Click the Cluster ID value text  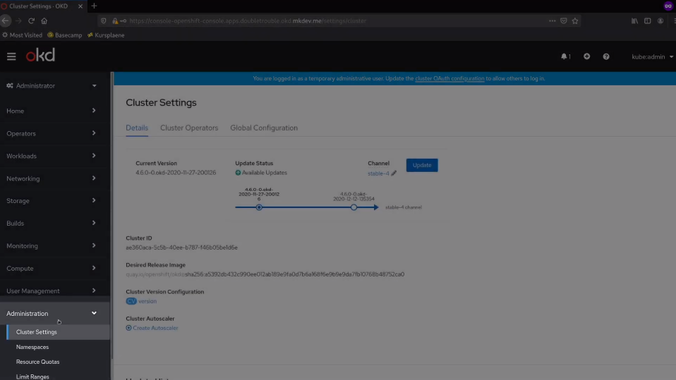point(181,247)
